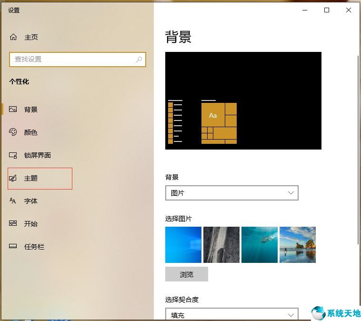Image resolution: width=361 pixels, height=321 pixels.
Task: Click the 背景 picture icon in sidebar
Action: pyautogui.click(x=13, y=109)
